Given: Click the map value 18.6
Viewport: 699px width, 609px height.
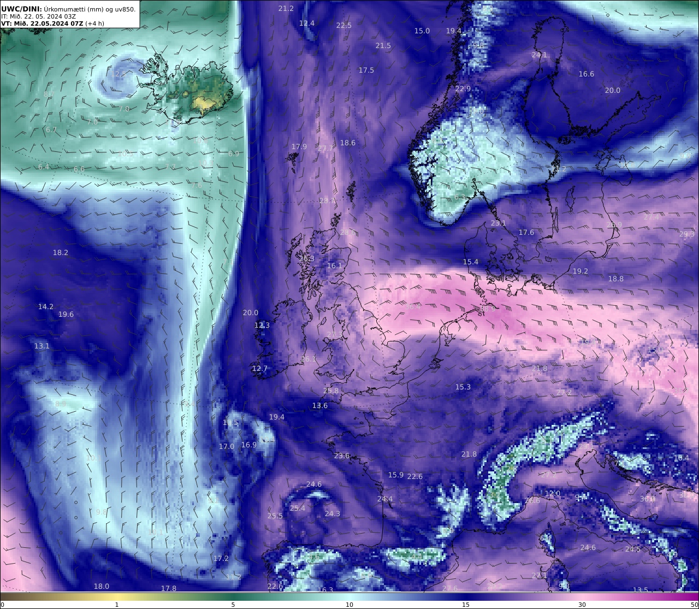Looking at the screenshot, I should point(348,143).
